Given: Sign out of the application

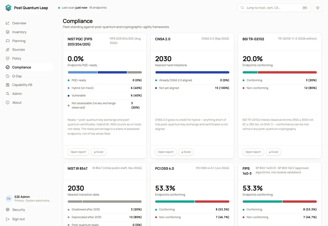Looking at the screenshot, I should pyautogui.click(x=28, y=219).
